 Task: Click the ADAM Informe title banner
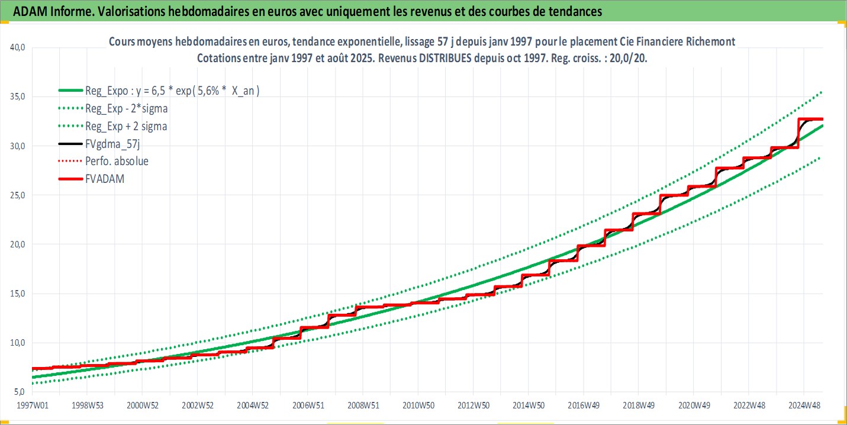pyautogui.click(x=423, y=11)
